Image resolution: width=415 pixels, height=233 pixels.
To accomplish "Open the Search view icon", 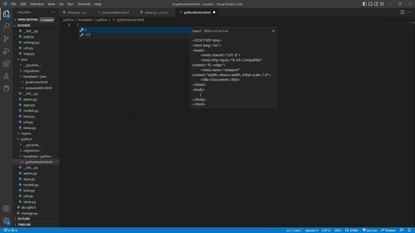I will [6, 26].
